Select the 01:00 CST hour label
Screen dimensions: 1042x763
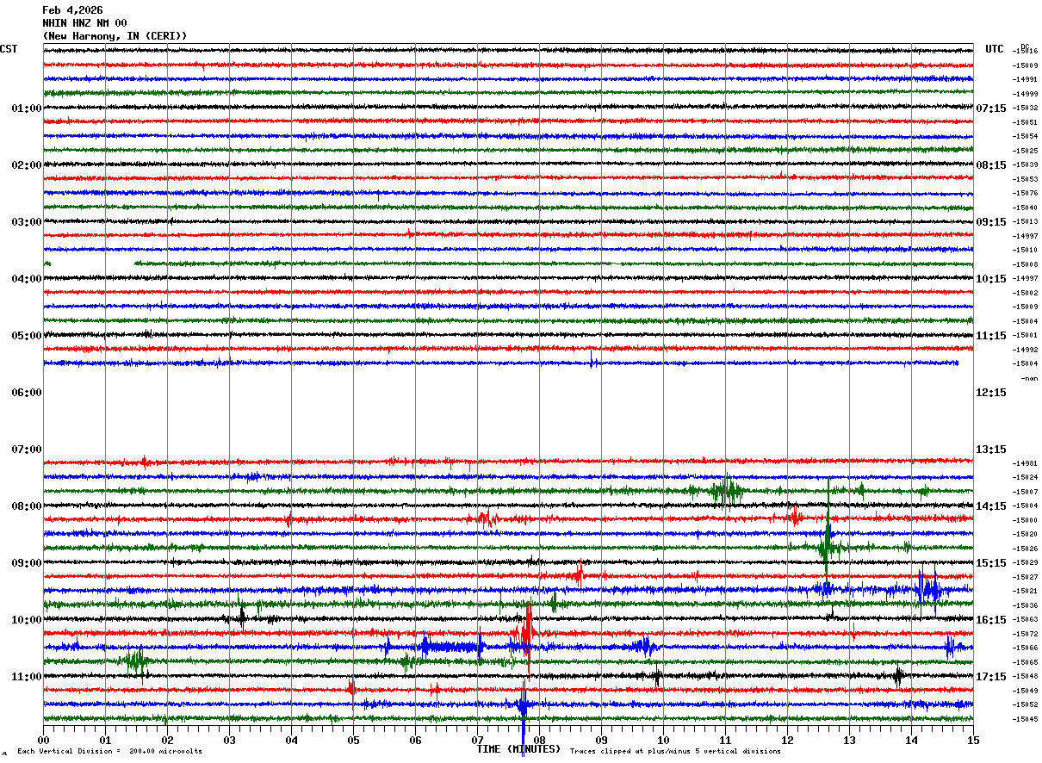[26, 109]
